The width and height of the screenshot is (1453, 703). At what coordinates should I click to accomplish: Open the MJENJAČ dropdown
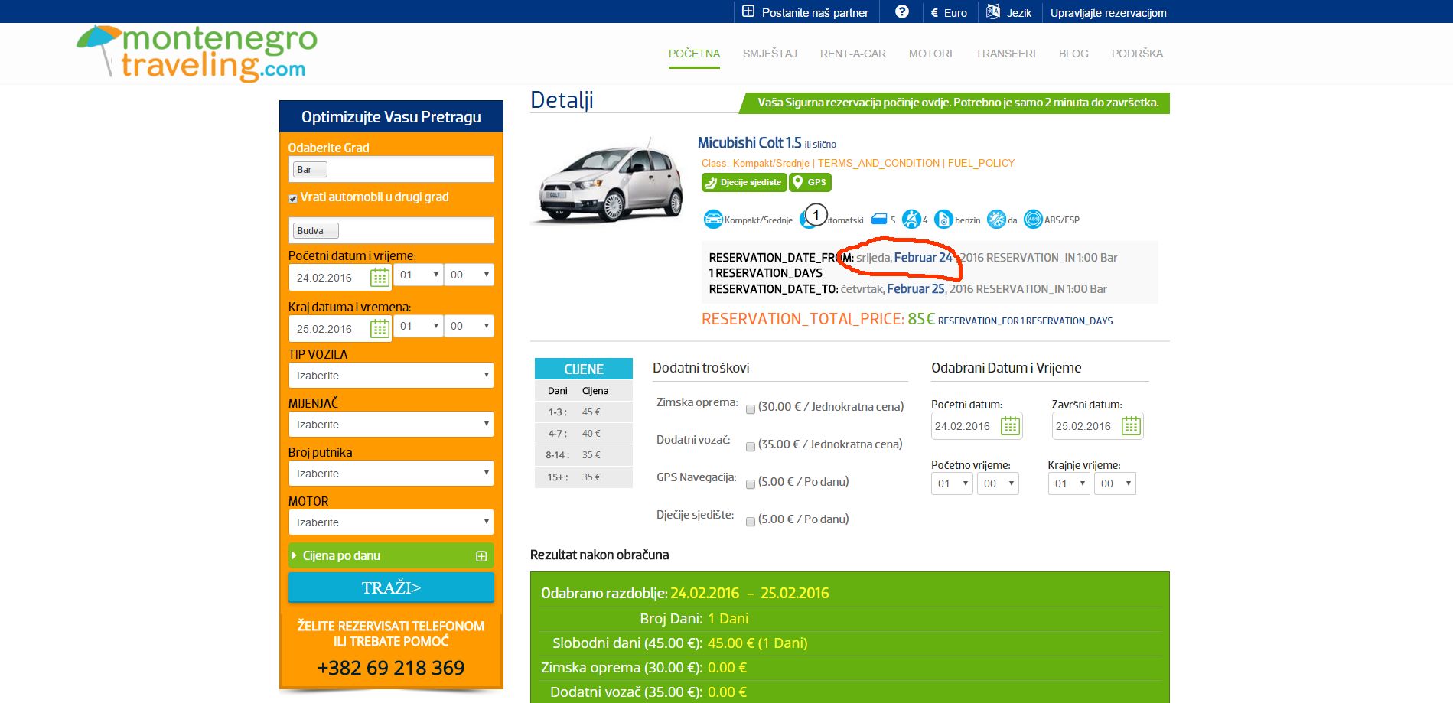(391, 425)
